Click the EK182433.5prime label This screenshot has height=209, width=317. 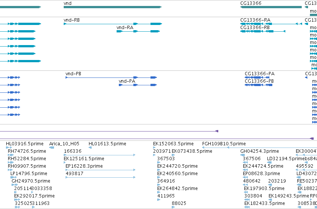click(264, 203)
